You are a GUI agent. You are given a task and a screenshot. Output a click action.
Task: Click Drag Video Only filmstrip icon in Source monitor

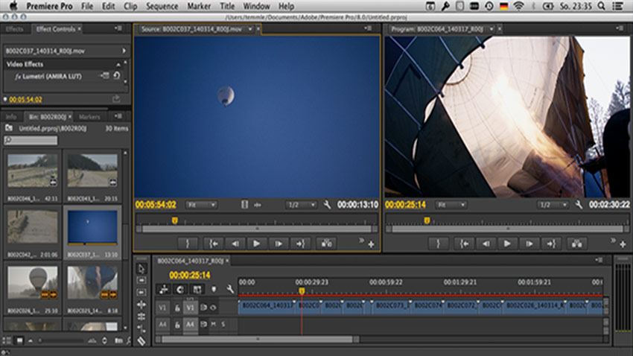[245, 205]
